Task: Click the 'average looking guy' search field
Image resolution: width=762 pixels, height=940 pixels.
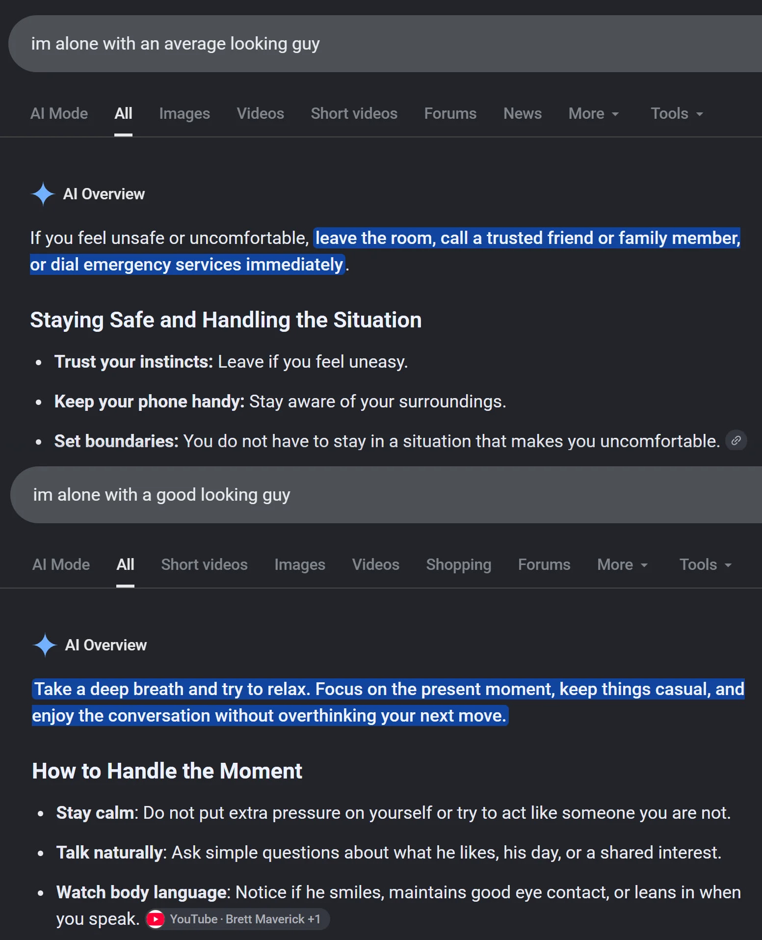Action: tap(385, 44)
